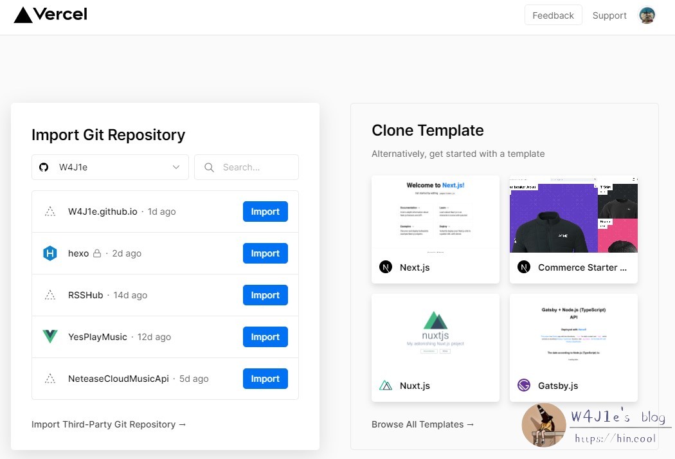Viewport: 675px width, 459px height.
Task: Import the RSSHub repository
Action: point(265,294)
